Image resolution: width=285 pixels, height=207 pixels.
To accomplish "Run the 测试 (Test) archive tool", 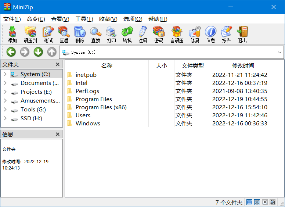I will pos(48,35).
